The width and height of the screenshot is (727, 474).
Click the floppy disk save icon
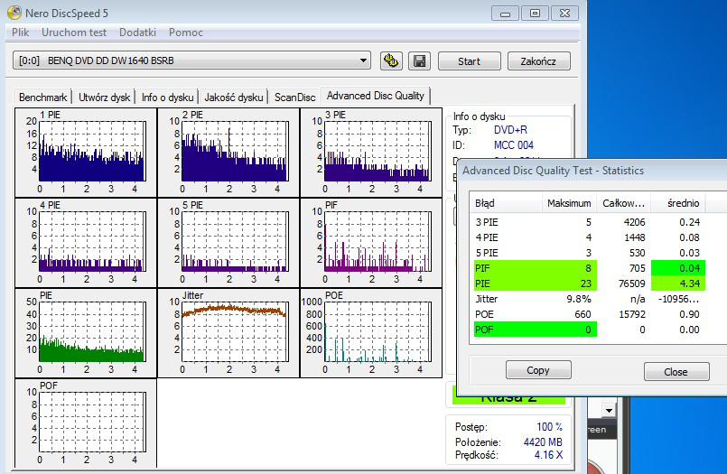tap(420, 60)
